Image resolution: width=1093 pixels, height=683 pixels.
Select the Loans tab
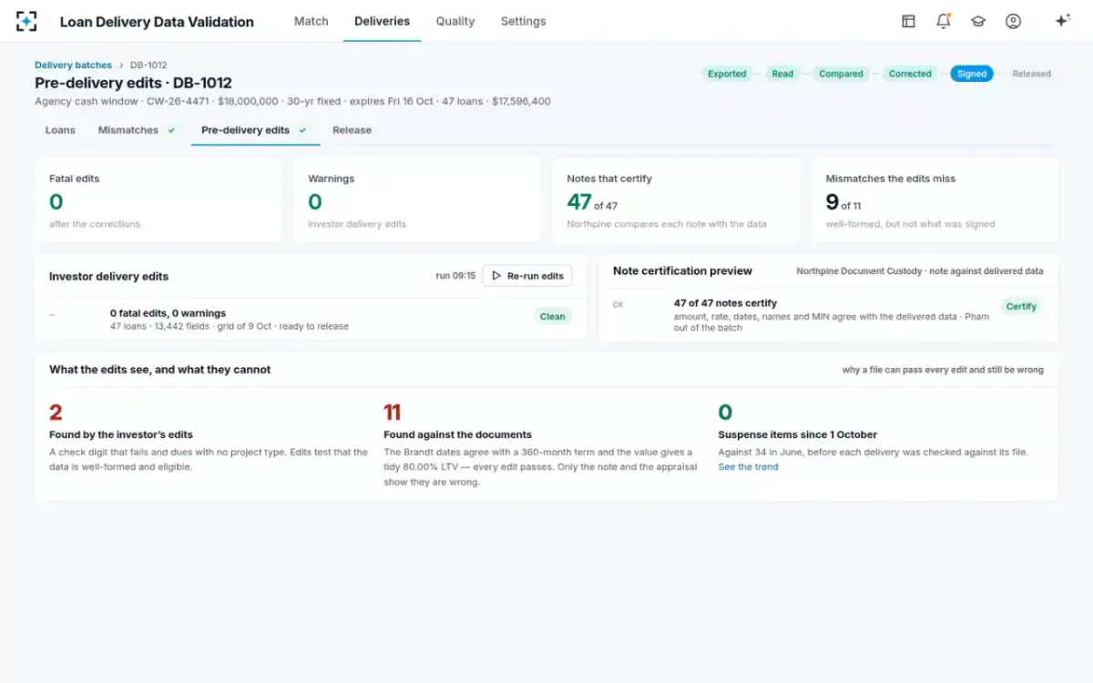(x=60, y=130)
